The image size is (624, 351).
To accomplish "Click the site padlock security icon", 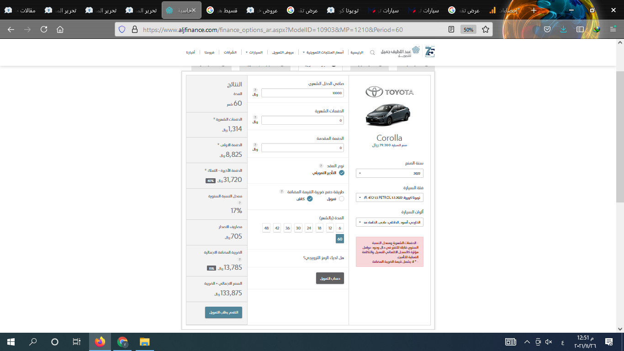I will 134,29.
